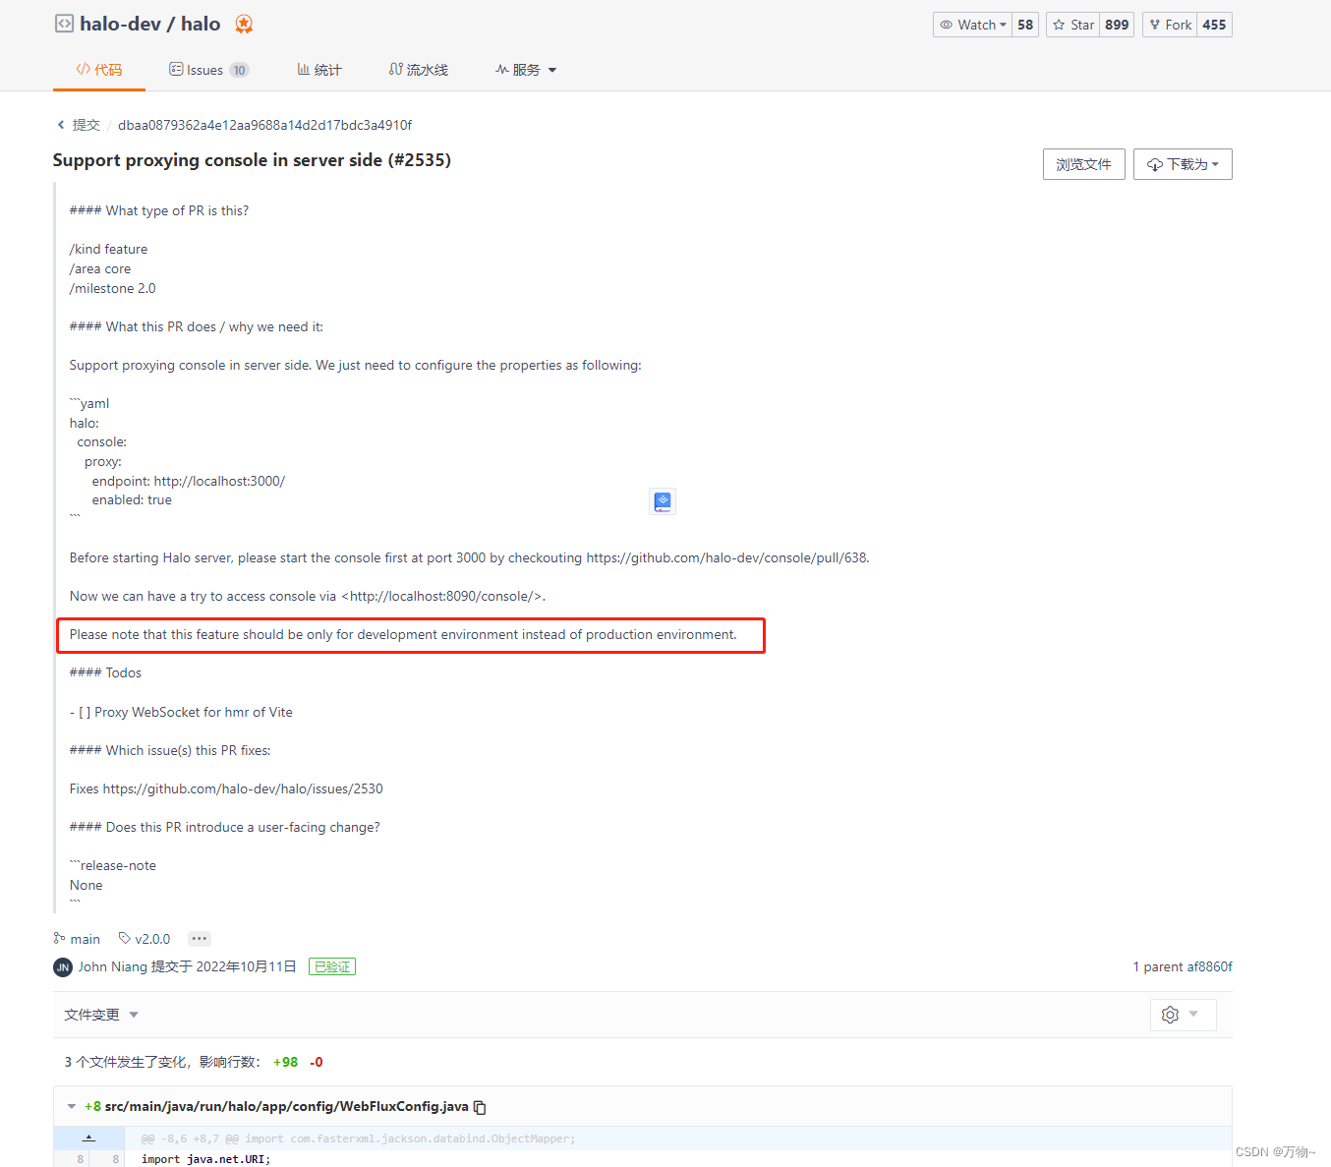Expand more diff context with the arrow icon

click(x=88, y=1138)
